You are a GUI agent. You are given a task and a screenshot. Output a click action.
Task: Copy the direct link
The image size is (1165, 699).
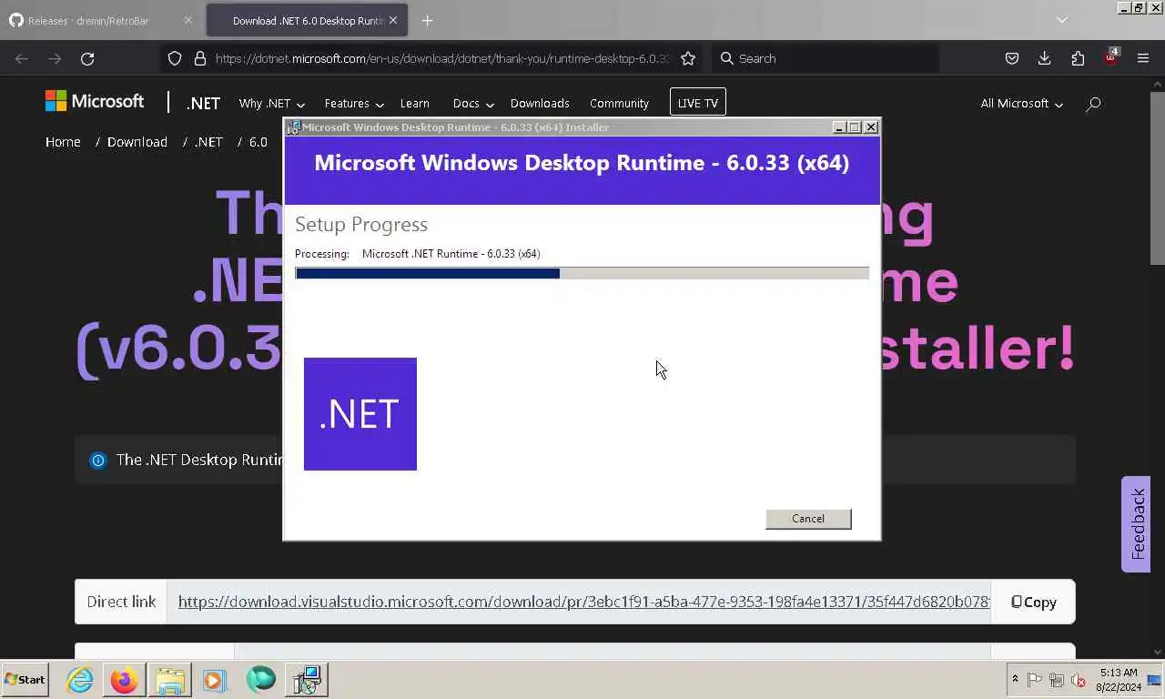coord(1034,602)
